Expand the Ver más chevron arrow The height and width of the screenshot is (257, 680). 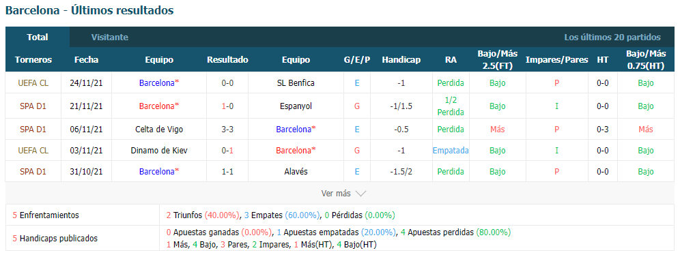click(x=360, y=194)
